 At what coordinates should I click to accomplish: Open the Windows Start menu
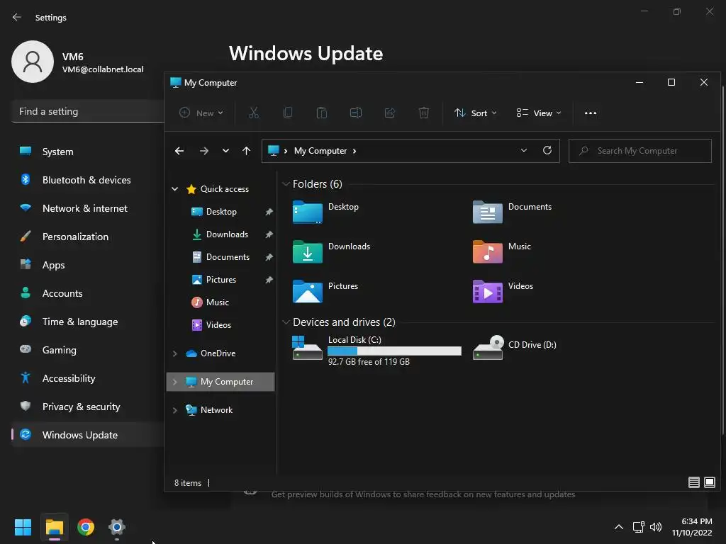coord(23,527)
